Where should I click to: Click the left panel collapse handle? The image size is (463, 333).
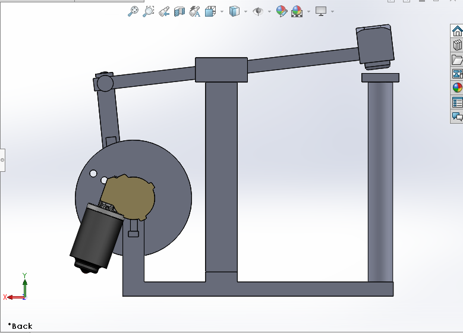point(2,160)
